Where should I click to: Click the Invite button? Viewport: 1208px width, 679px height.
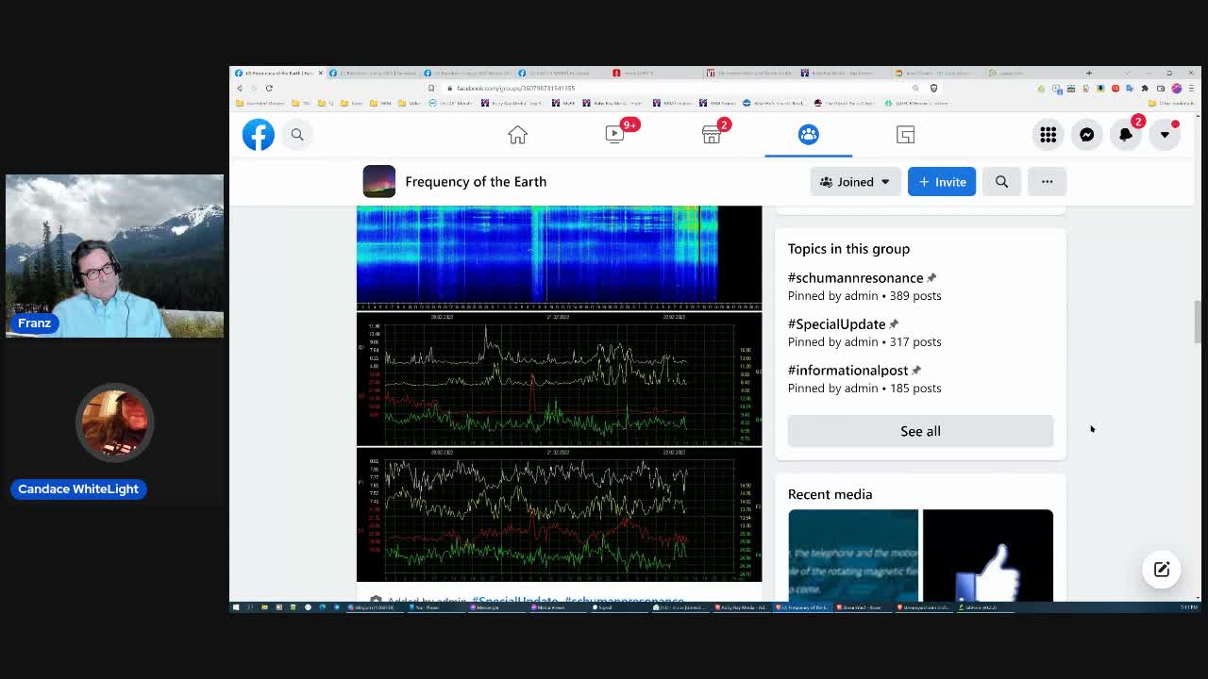point(942,182)
